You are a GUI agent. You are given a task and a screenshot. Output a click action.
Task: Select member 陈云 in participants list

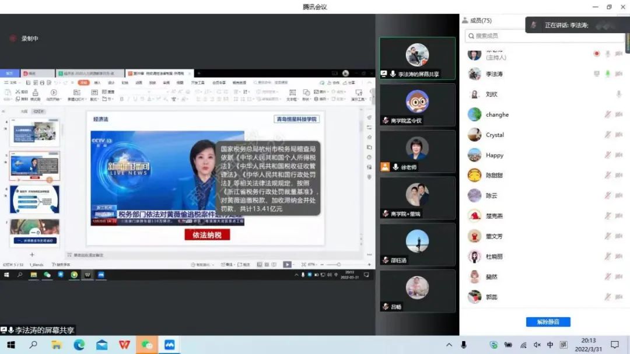point(492,195)
